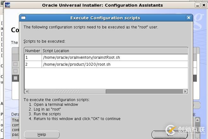Viewport: 208px width, 139px height.
Task: Click Help button in configuration scripts dialog
Action: (42, 135)
